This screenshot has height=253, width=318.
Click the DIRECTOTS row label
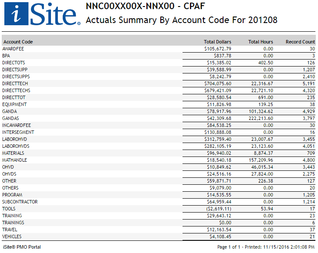tap(14, 63)
